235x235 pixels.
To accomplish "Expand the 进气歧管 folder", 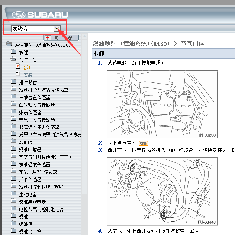I will [x=28, y=82].
